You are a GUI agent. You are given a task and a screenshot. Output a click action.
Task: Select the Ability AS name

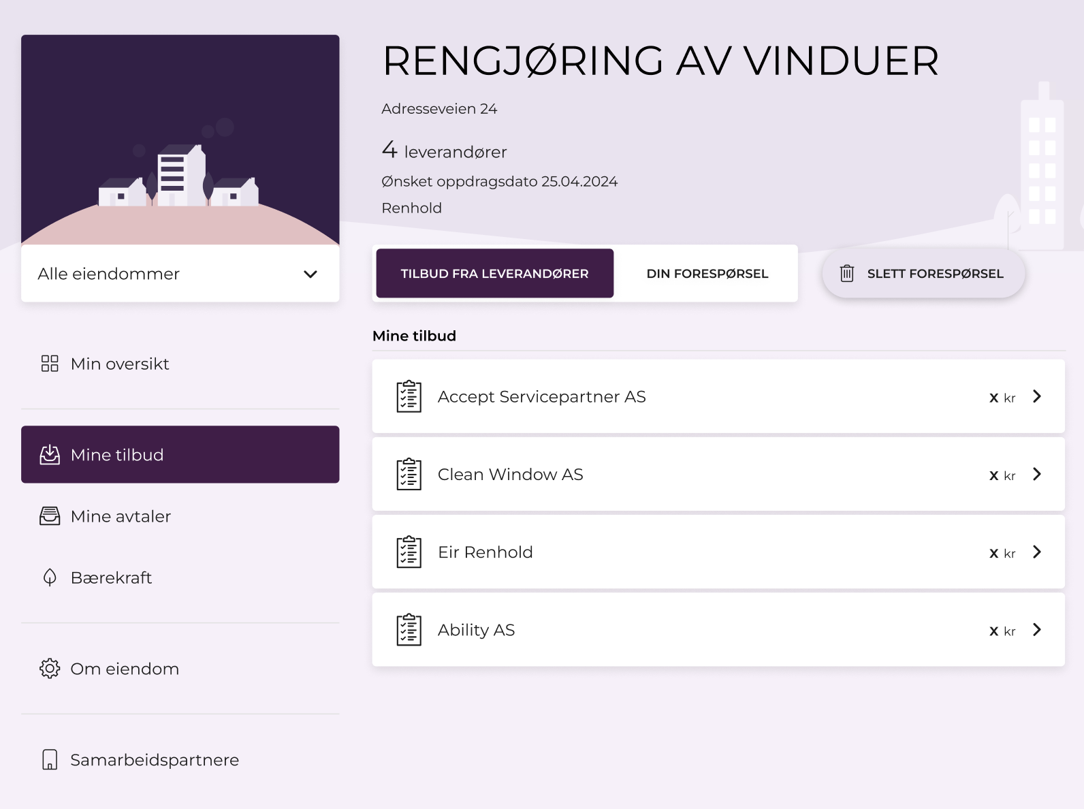click(x=476, y=630)
